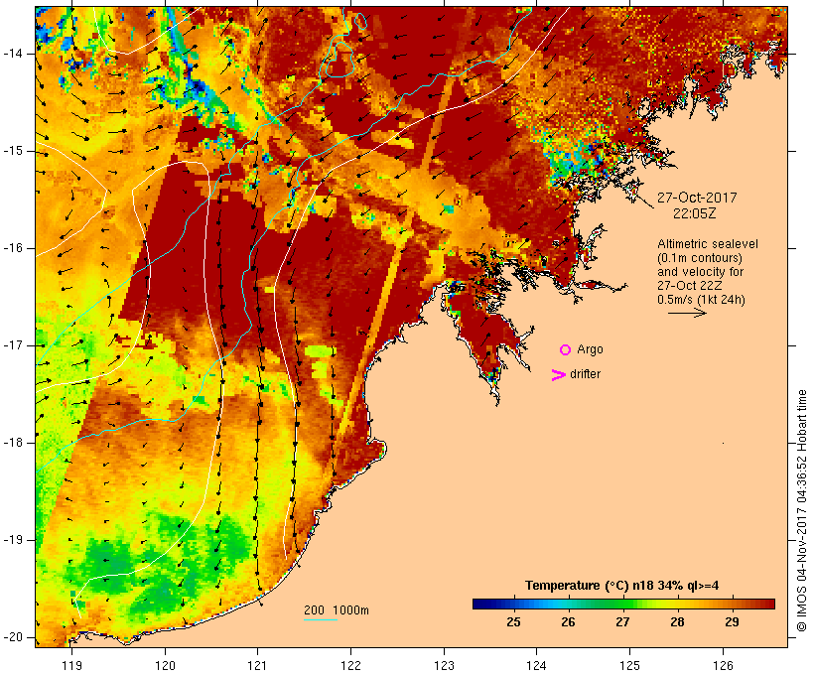Click the 126 longitude axis label
This screenshot has height=675, width=814.
723,666
